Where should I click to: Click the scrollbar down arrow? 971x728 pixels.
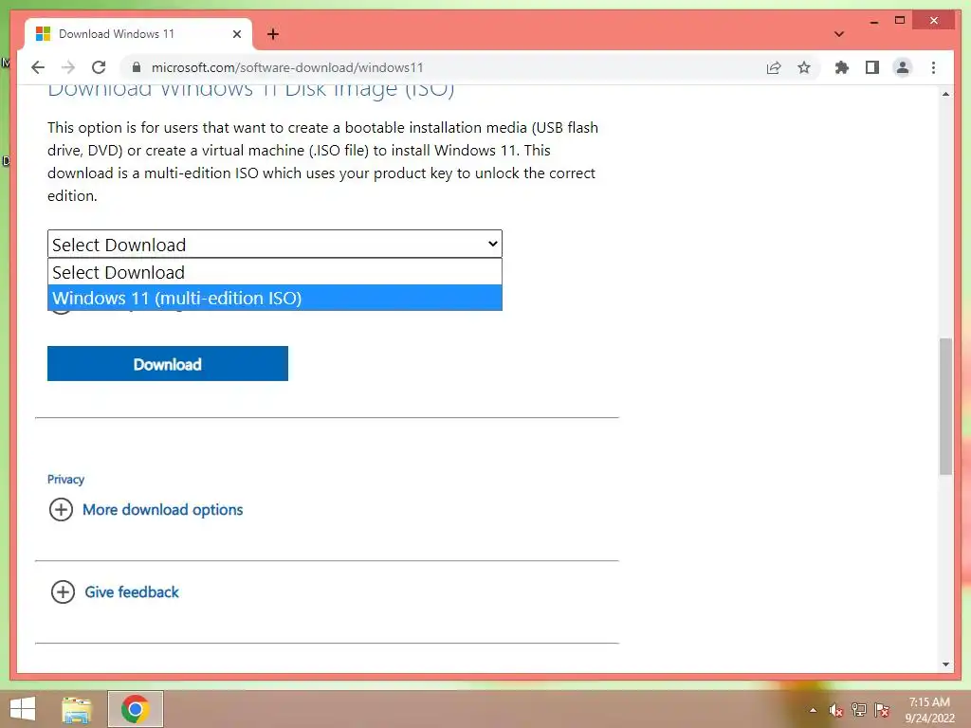[945, 664]
